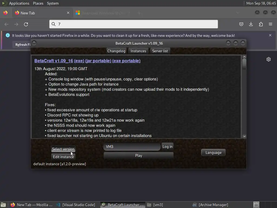
Task: Expand the Firefox list-all-tabs chevron
Action: tap(238, 13)
